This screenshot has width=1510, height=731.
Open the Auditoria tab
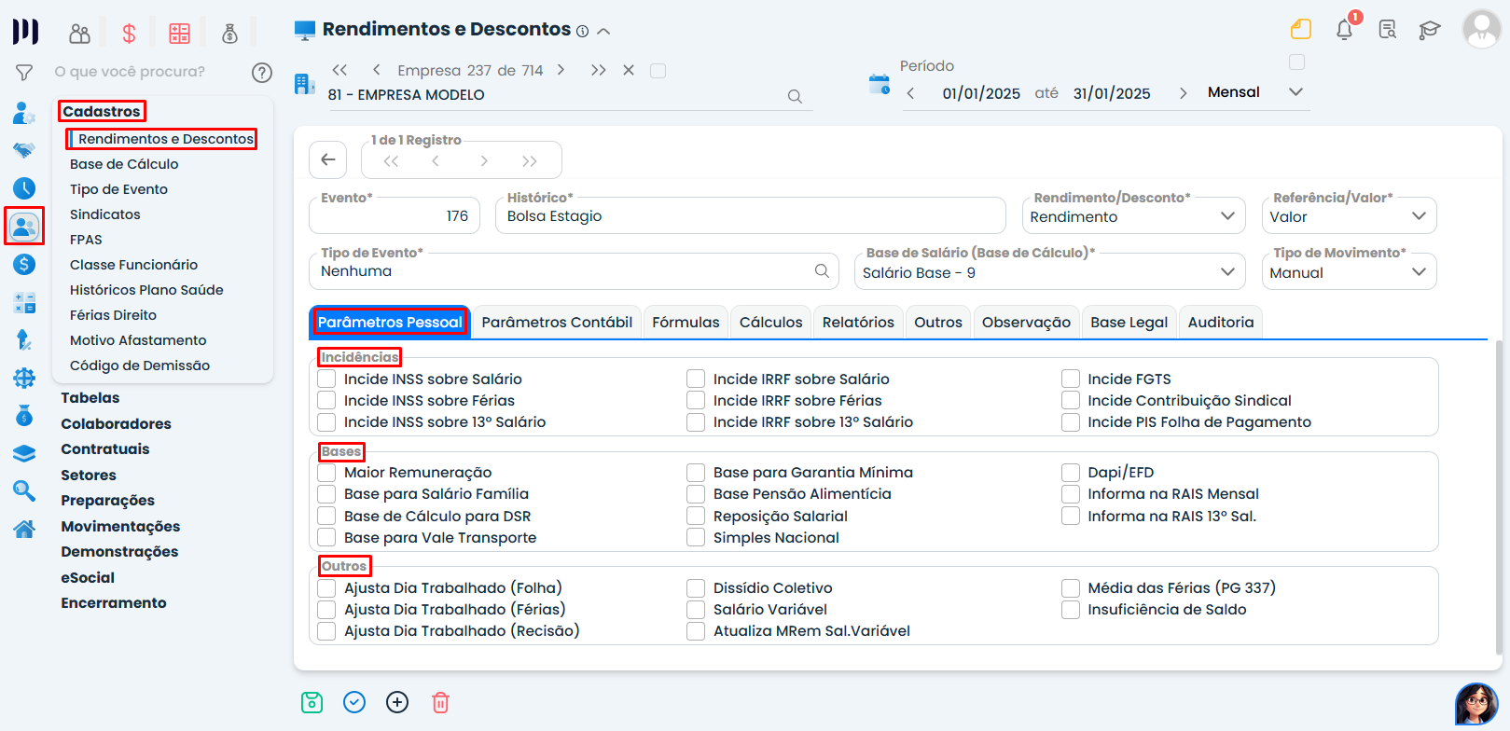[1220, 323]
